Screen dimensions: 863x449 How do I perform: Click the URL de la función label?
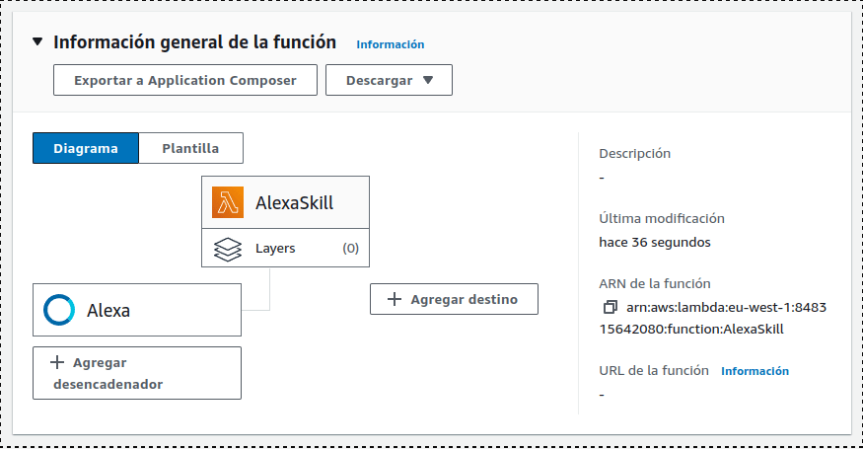[x=654, y=371]
